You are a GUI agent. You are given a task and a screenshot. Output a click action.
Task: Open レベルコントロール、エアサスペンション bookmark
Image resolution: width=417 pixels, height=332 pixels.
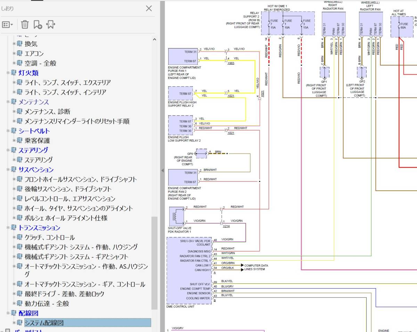70,199
